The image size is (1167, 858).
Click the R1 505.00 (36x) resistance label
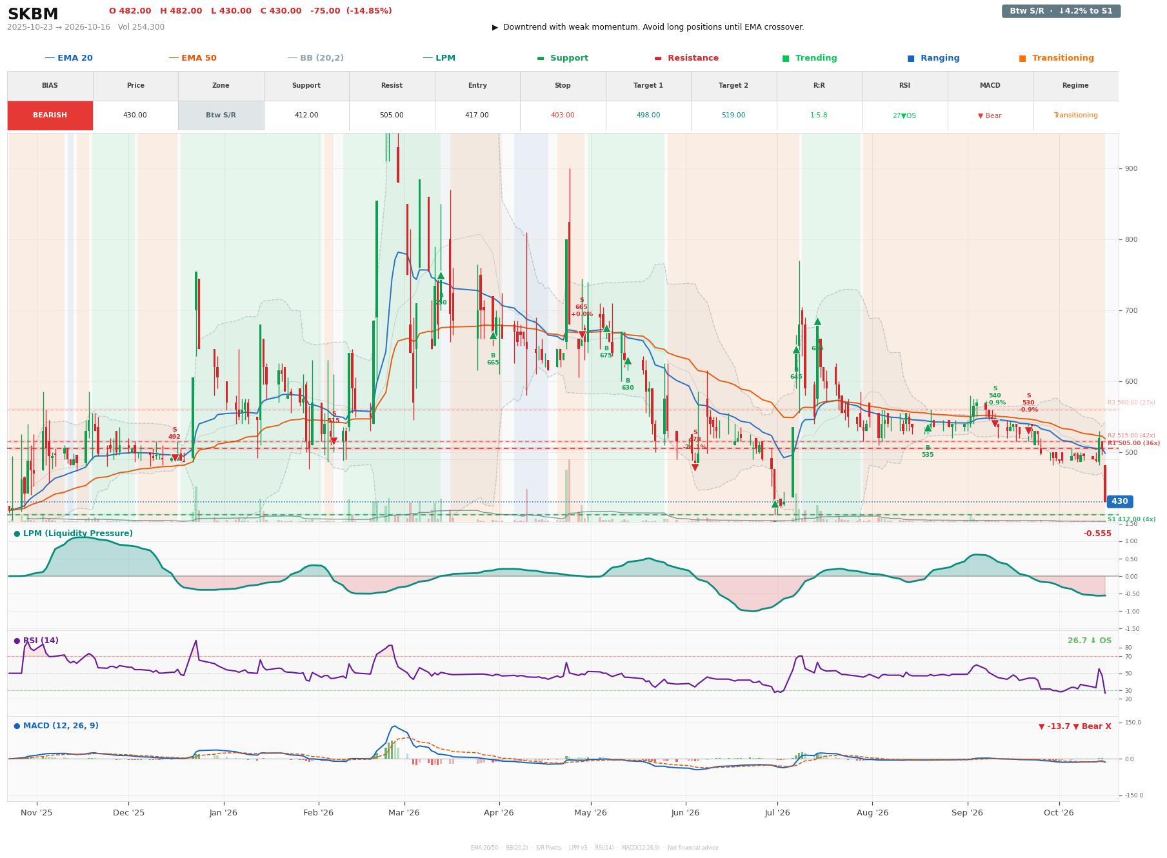(1133, 443)
